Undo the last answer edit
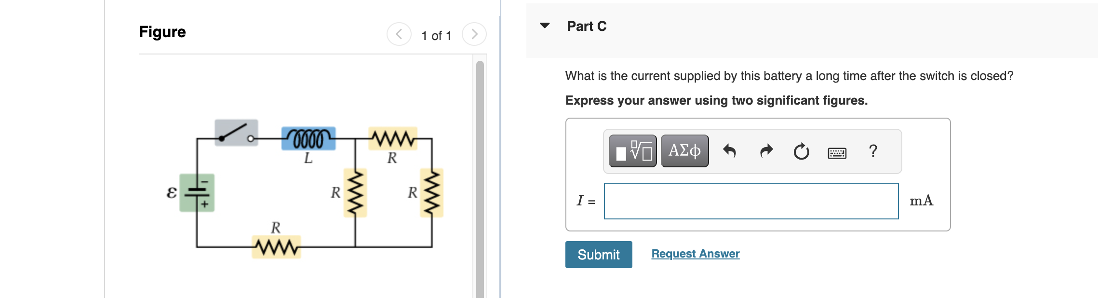 [x=730, y=151]
